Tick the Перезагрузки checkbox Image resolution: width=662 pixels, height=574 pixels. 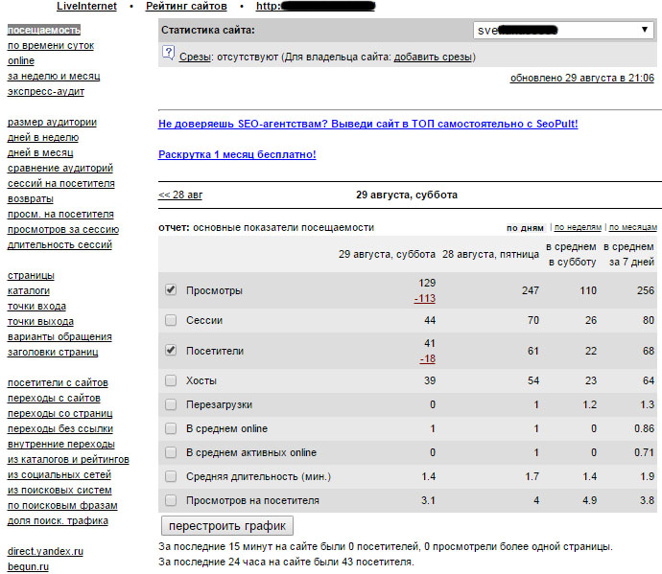pyautogui.click(x=171, y=404)
